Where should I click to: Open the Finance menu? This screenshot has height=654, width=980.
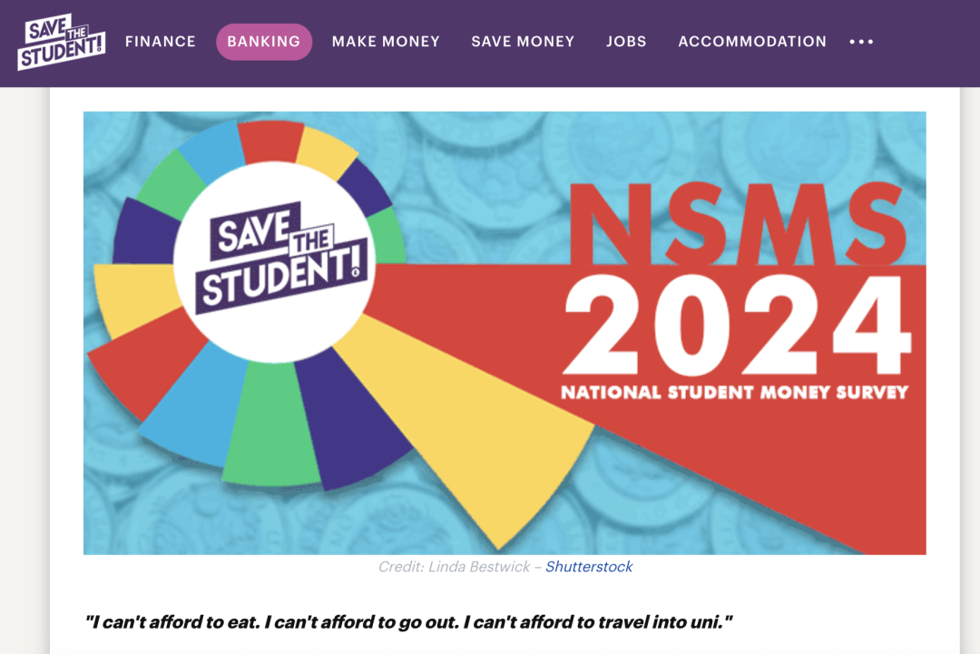[x=161, y=42]
